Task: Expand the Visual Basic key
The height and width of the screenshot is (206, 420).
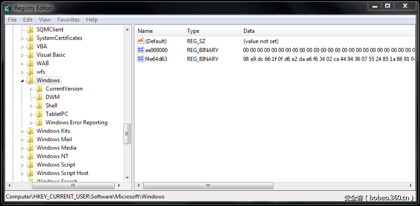Action: pyautogui.click(x=23, y=55)
